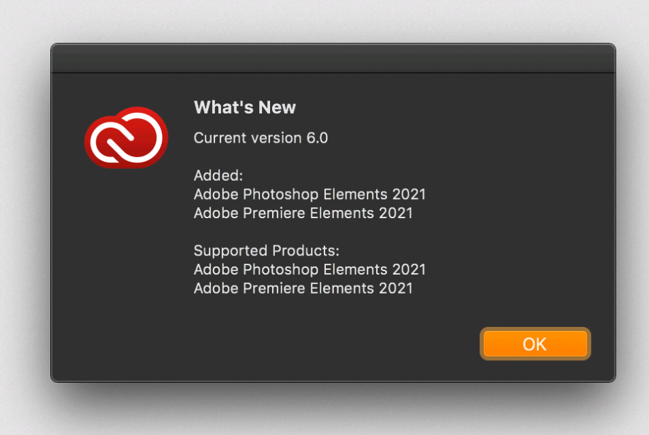Click Adobe Photoshop Elements 2021 under Added
The height and width of the screenshot is (435, 649).
310,194
